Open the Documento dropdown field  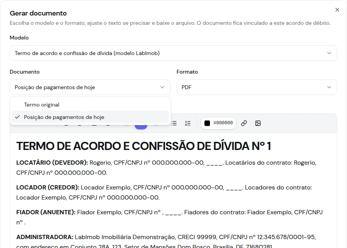coord(90,87)
